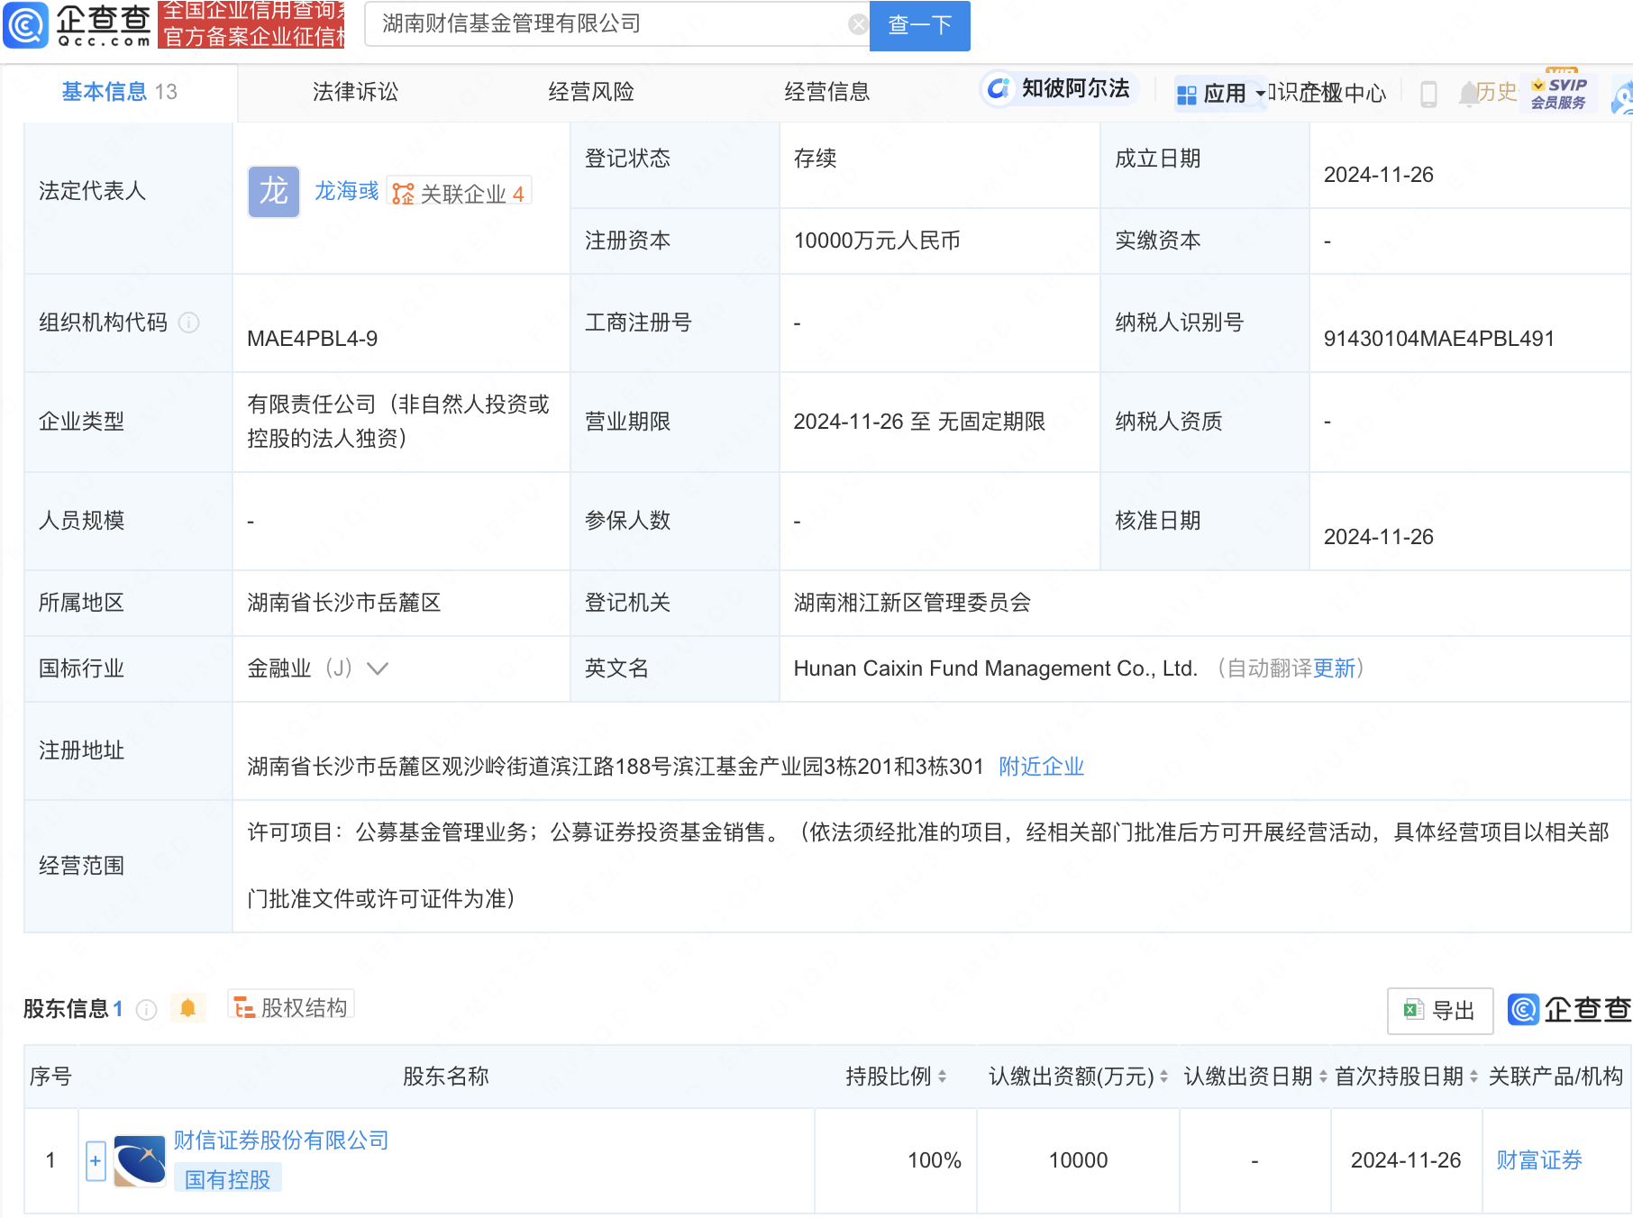The image size is (1633, 1218).
Task: Switch to 经营风险 tab
Action: click(591, 92)
